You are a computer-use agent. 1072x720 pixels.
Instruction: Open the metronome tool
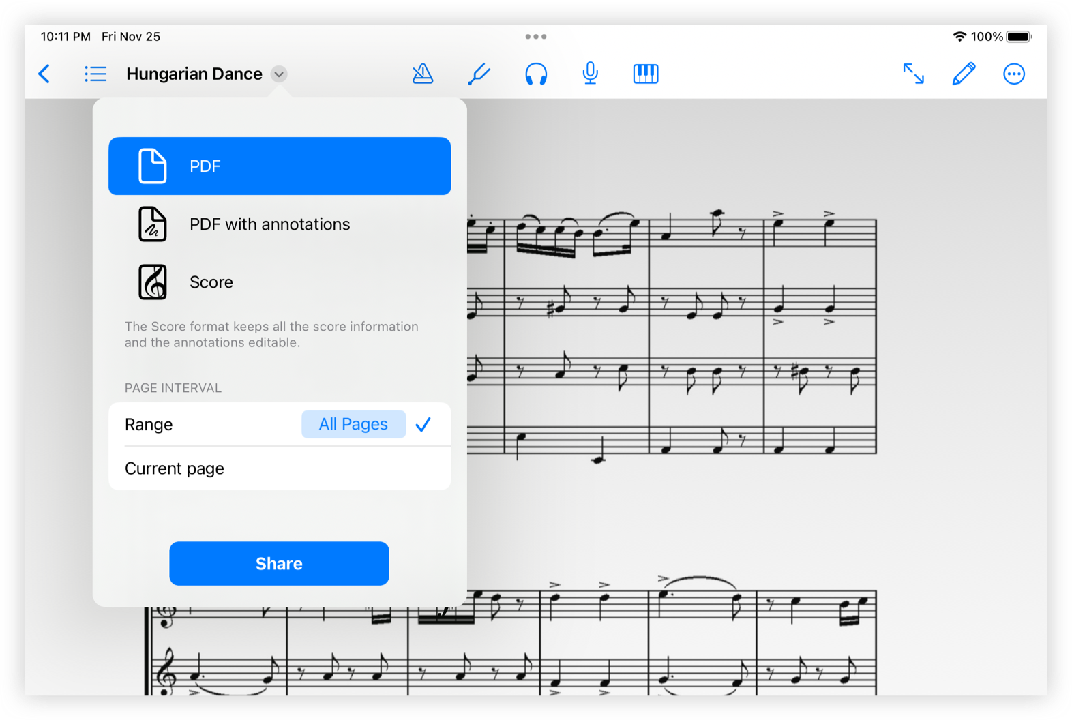coord(423,74)
